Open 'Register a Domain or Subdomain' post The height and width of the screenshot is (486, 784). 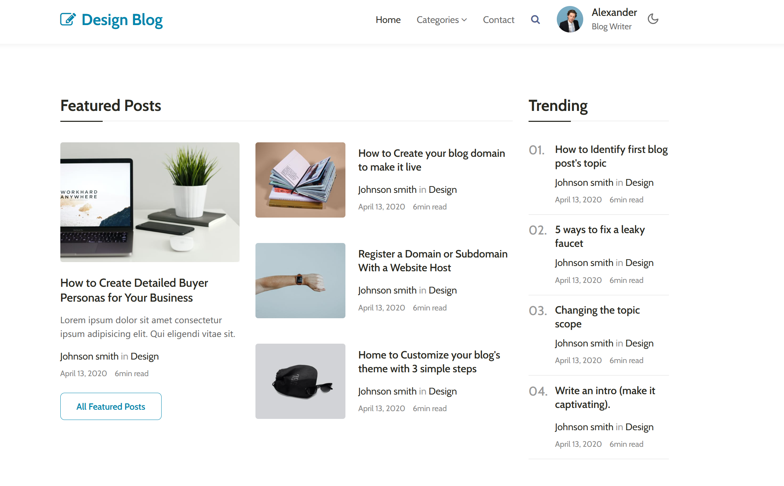tap(433, 261)
